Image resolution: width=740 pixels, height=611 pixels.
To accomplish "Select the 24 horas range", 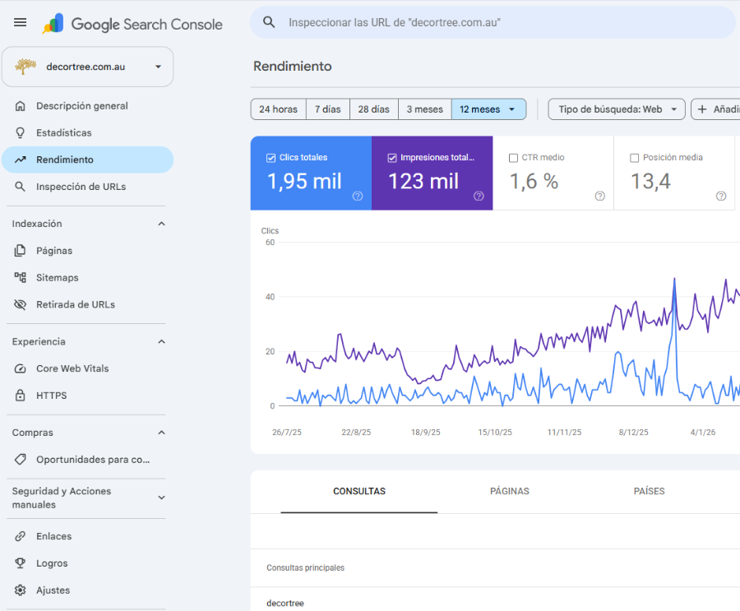I will coord(279,109).
